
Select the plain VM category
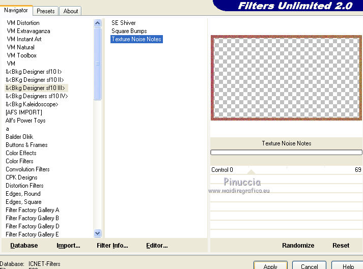pos(11,64)
